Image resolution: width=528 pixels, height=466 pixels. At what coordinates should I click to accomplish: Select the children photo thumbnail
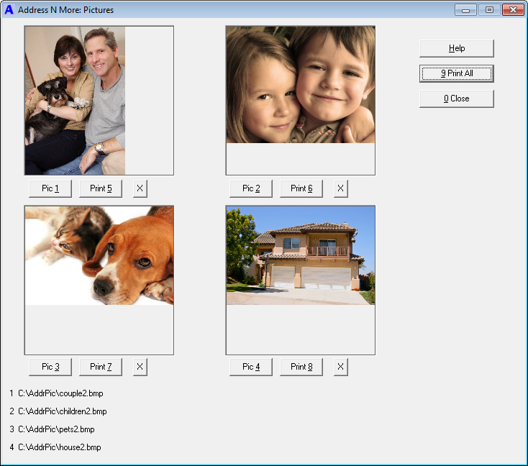click(x=300, y=85)
